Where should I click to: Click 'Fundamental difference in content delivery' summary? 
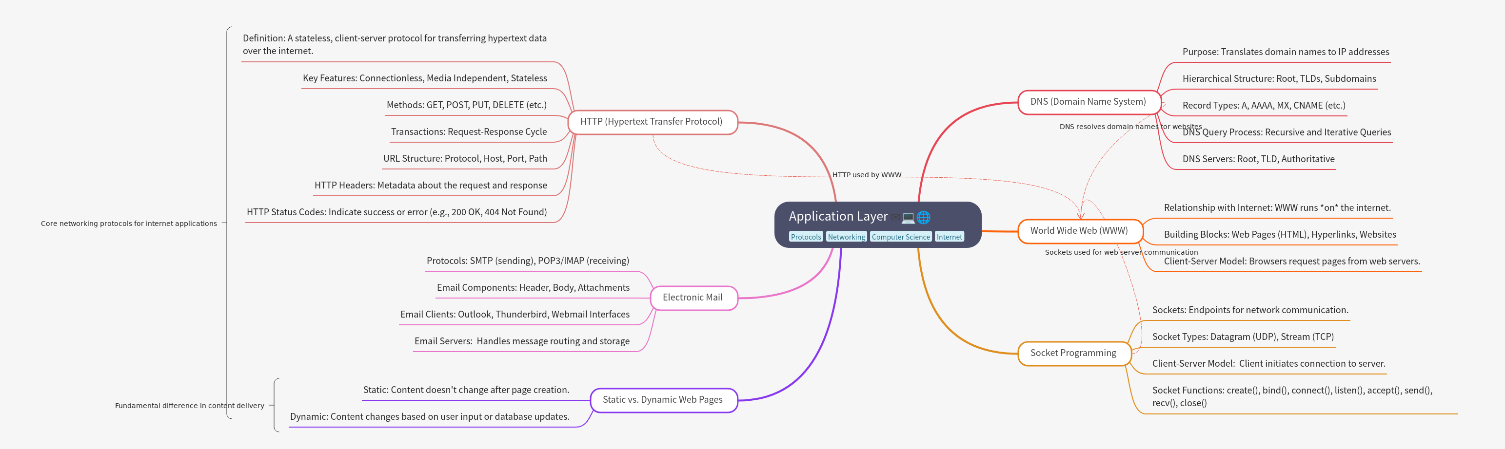[189, 405]
